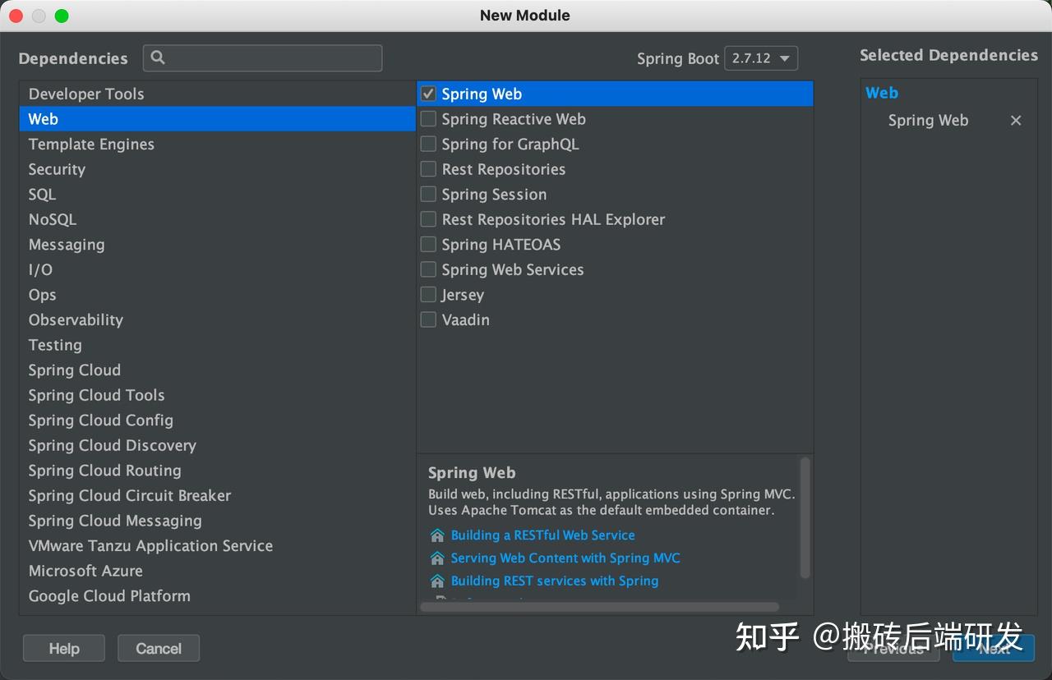Viewport: 1052px width, 680px height.
Task: Select the SQL category
Action: tap(42, 195)
